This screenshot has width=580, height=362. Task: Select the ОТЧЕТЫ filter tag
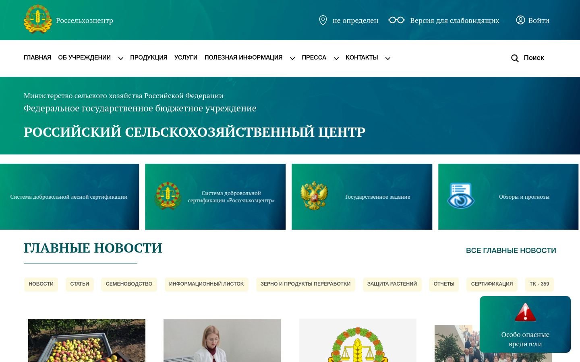[444, 284]
